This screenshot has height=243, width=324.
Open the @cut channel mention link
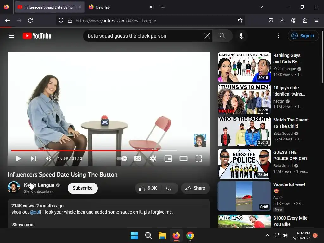[x=35, y=212]
